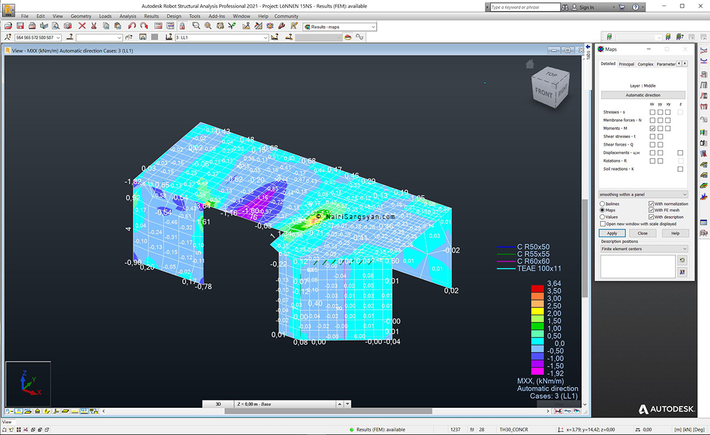Click the Automatic direction button

643,95
